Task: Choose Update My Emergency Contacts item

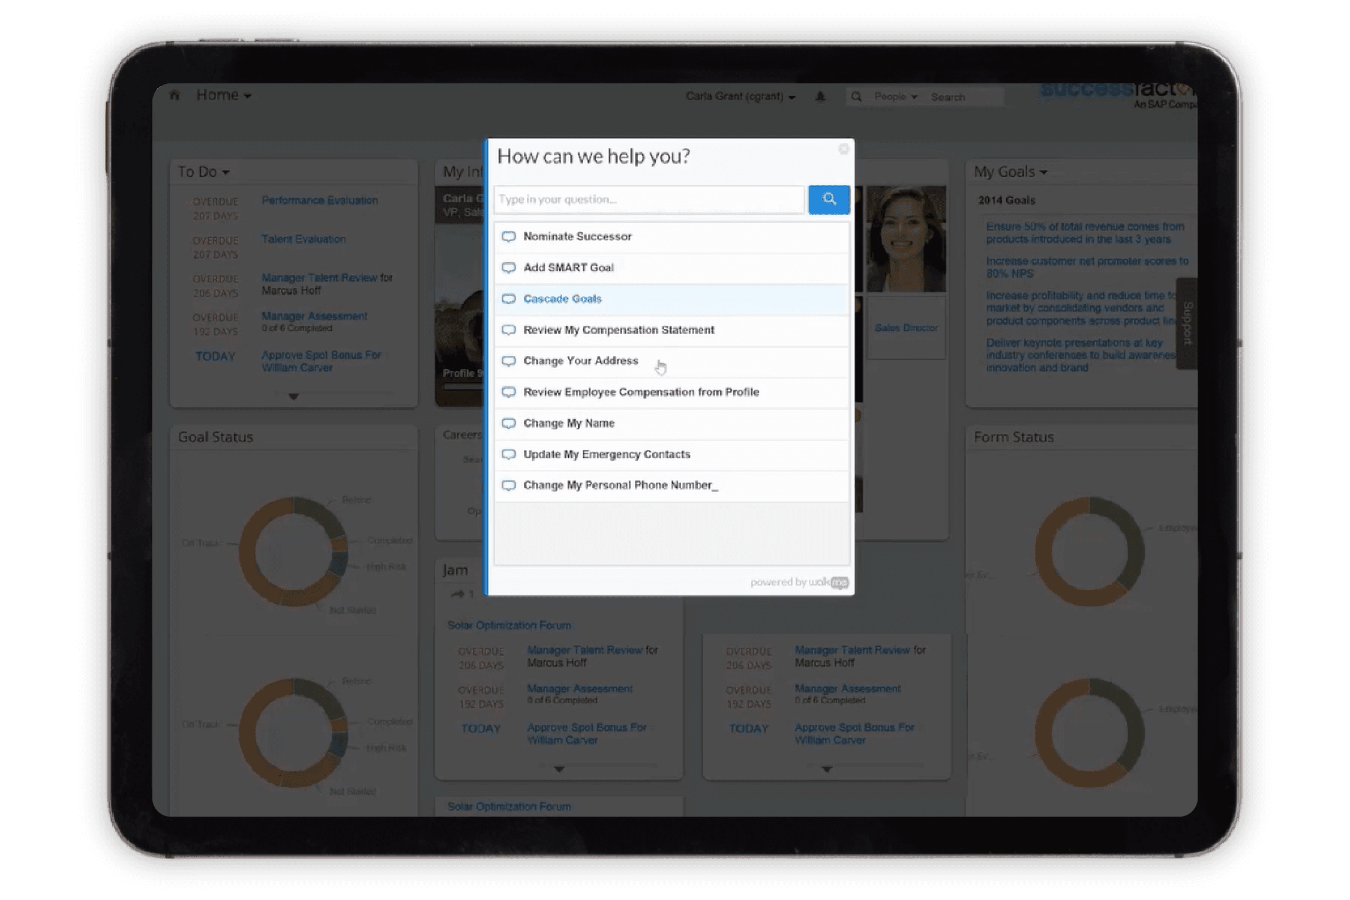Action: pyautogui.click(x=606, y=454)
